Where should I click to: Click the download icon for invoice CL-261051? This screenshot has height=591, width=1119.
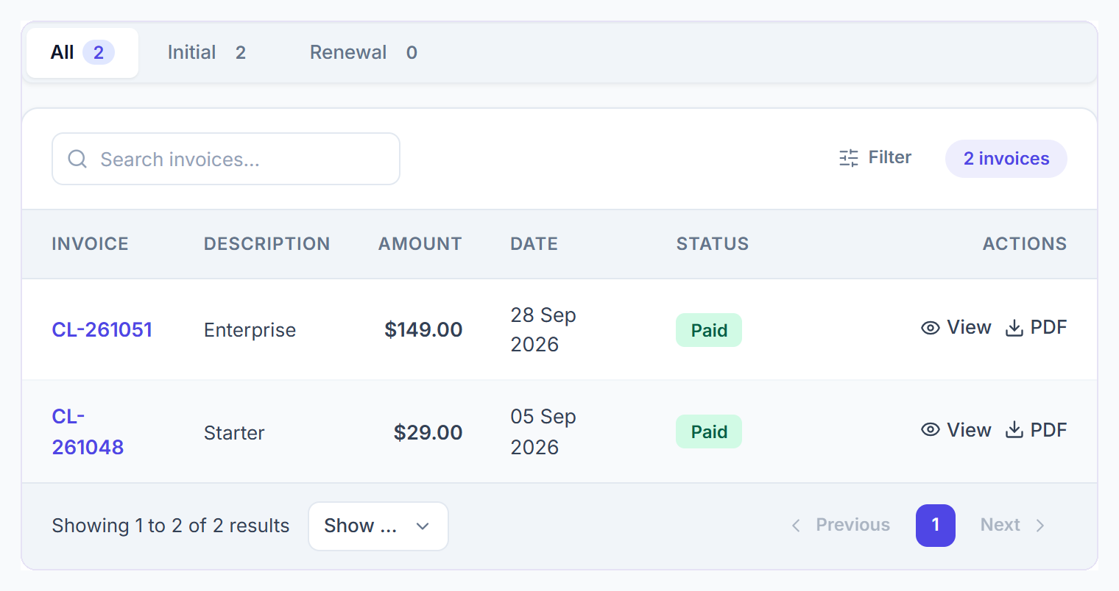(x=1014, y=328)
